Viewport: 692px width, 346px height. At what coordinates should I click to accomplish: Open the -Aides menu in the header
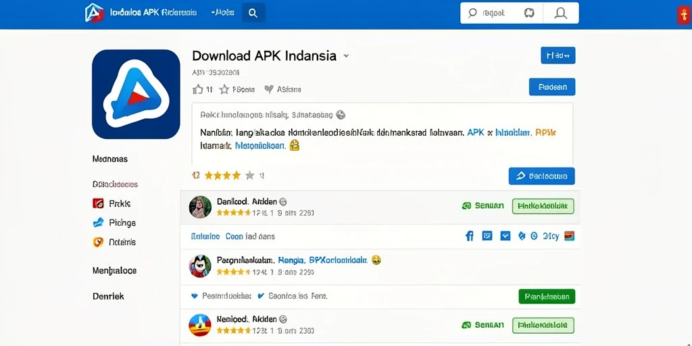pos(222,13)
